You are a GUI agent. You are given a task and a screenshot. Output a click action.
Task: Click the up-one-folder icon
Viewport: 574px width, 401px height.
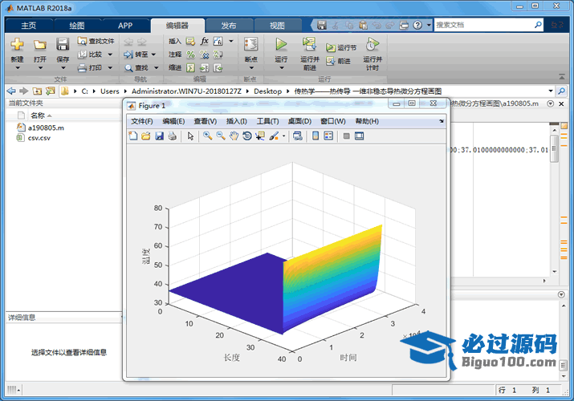click(37, 91)
